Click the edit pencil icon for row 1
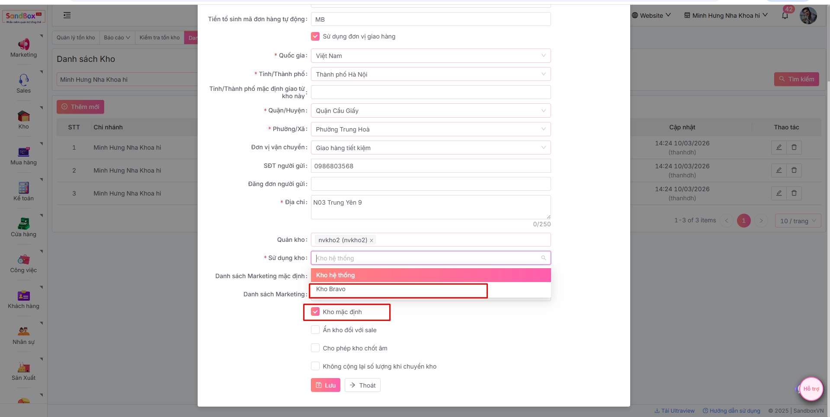Image resolution: width=830 pixels, height=417 pixels. pyautogui.click(x=779, y=147)
